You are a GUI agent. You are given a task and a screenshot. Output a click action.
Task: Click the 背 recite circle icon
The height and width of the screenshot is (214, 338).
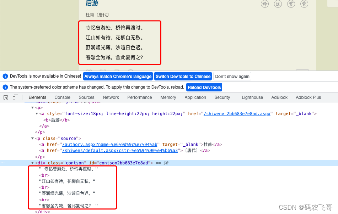click(304, 4)
